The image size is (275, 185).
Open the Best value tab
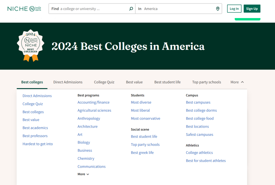click(134, 82)
